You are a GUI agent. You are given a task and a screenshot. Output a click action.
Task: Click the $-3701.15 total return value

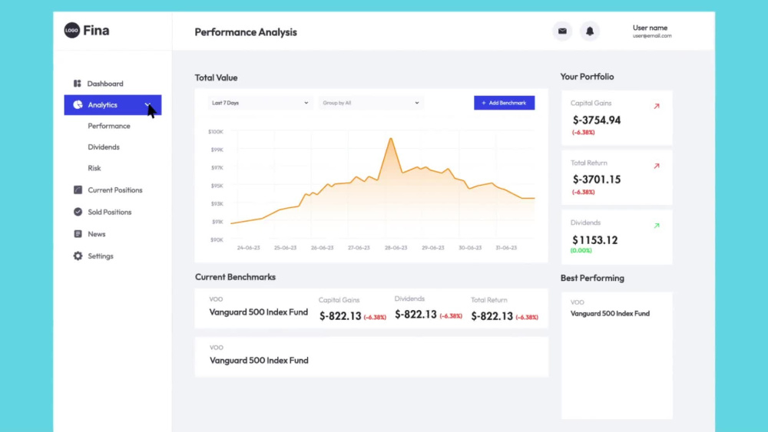[x=597, y=180]
